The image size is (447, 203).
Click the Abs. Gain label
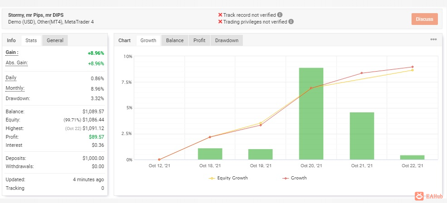click(17, 63)
